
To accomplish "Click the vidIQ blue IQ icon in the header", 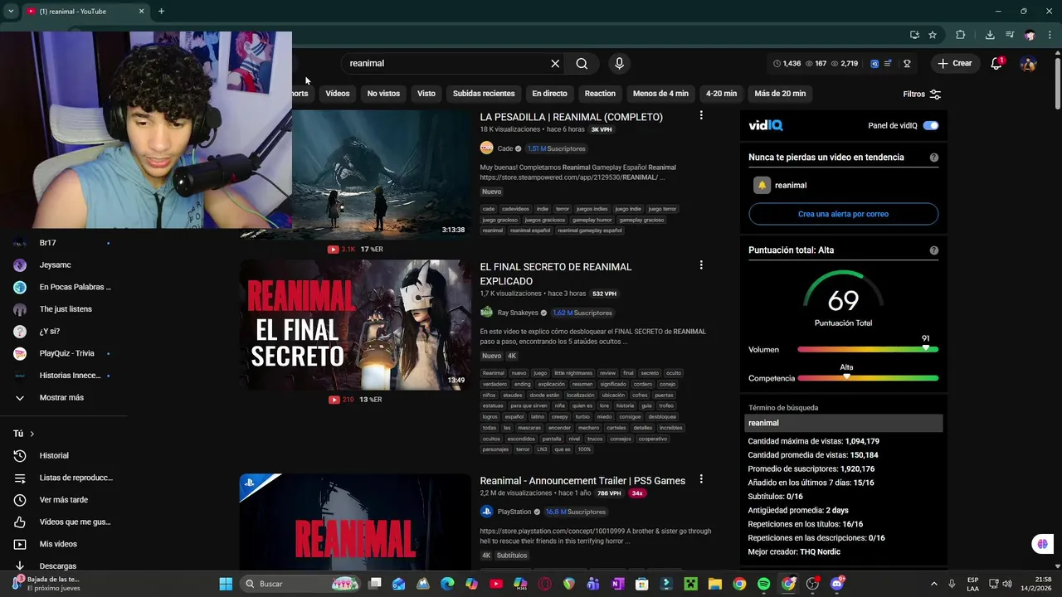I will pos(874,63).
